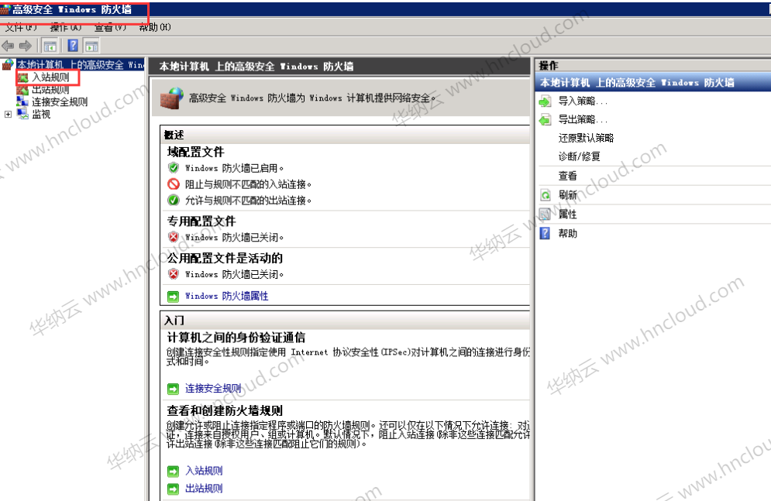Click the window title bar firewall icon
Image resolution: width=771 pixels, height=501 pixels.
pyautogui.click(x=5, y=9)
